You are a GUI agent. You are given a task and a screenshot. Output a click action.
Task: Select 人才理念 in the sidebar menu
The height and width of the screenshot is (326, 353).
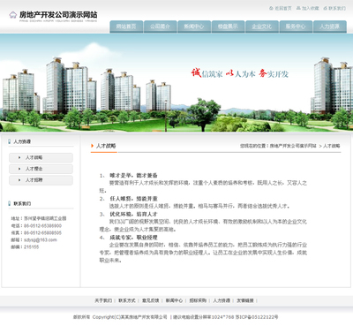coord(41,169)
